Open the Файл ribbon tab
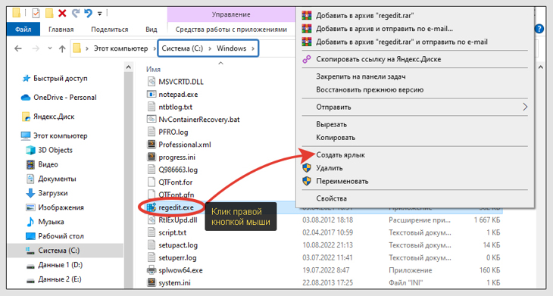This screenshot has width=553, height=296. (23, 30)
